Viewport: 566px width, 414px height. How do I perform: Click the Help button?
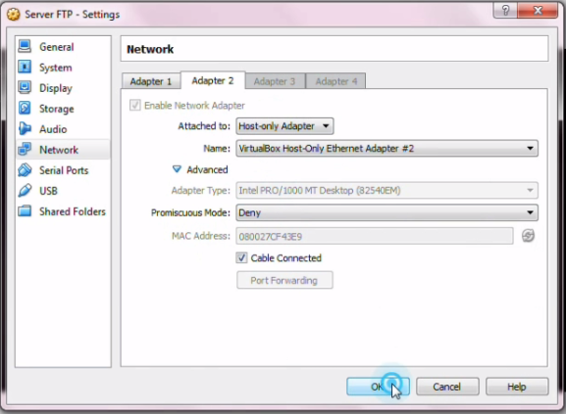517,387
